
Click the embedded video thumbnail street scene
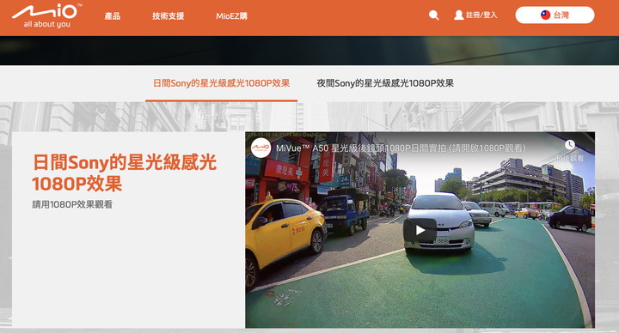pos(420,230)
